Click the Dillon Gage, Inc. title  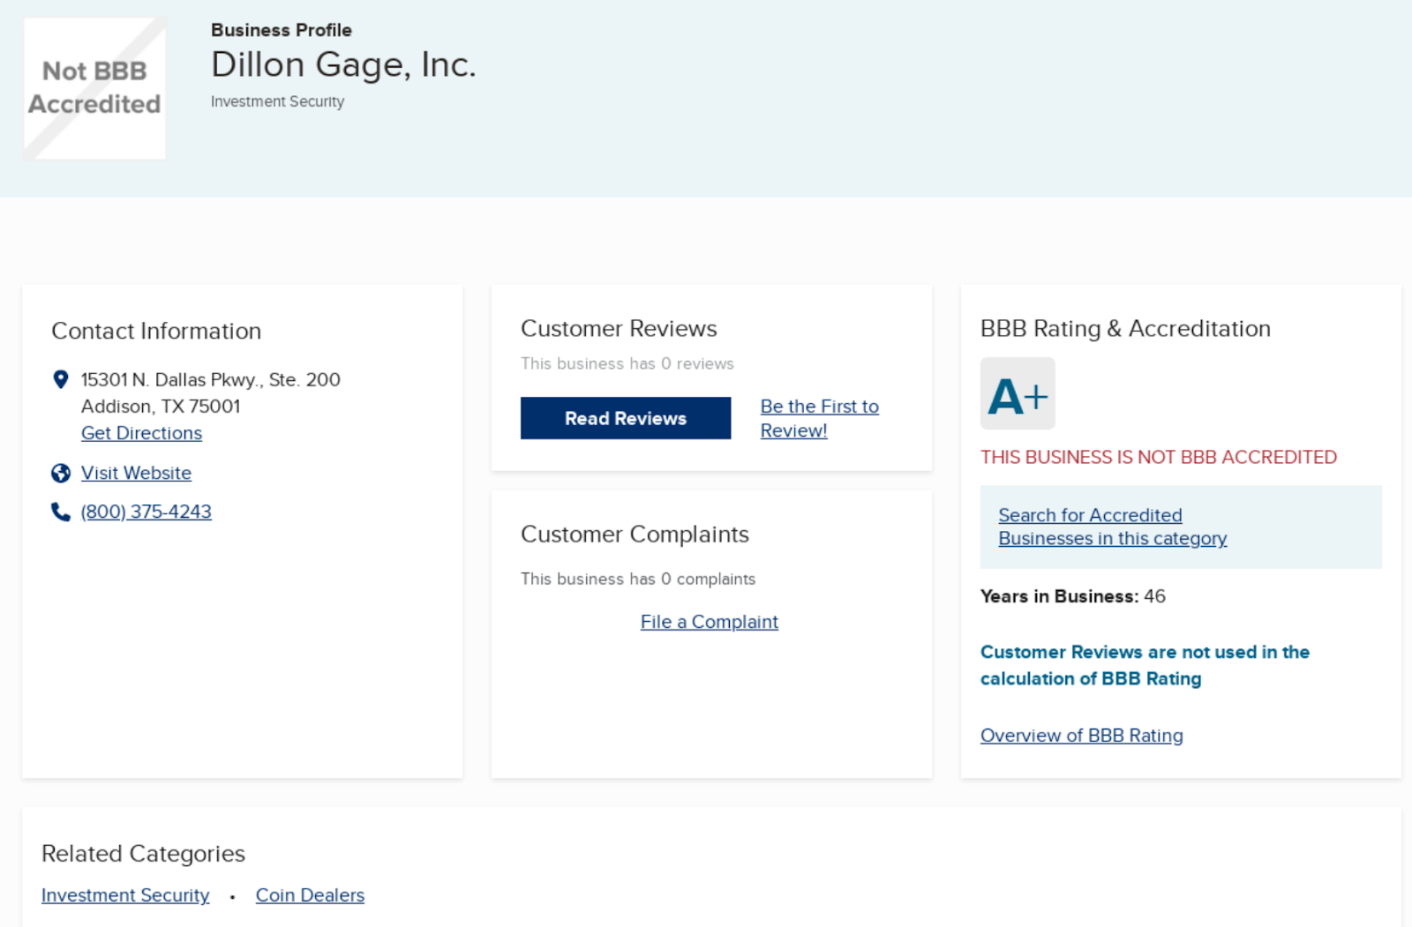pyautogui.click(x=343, y=64)
